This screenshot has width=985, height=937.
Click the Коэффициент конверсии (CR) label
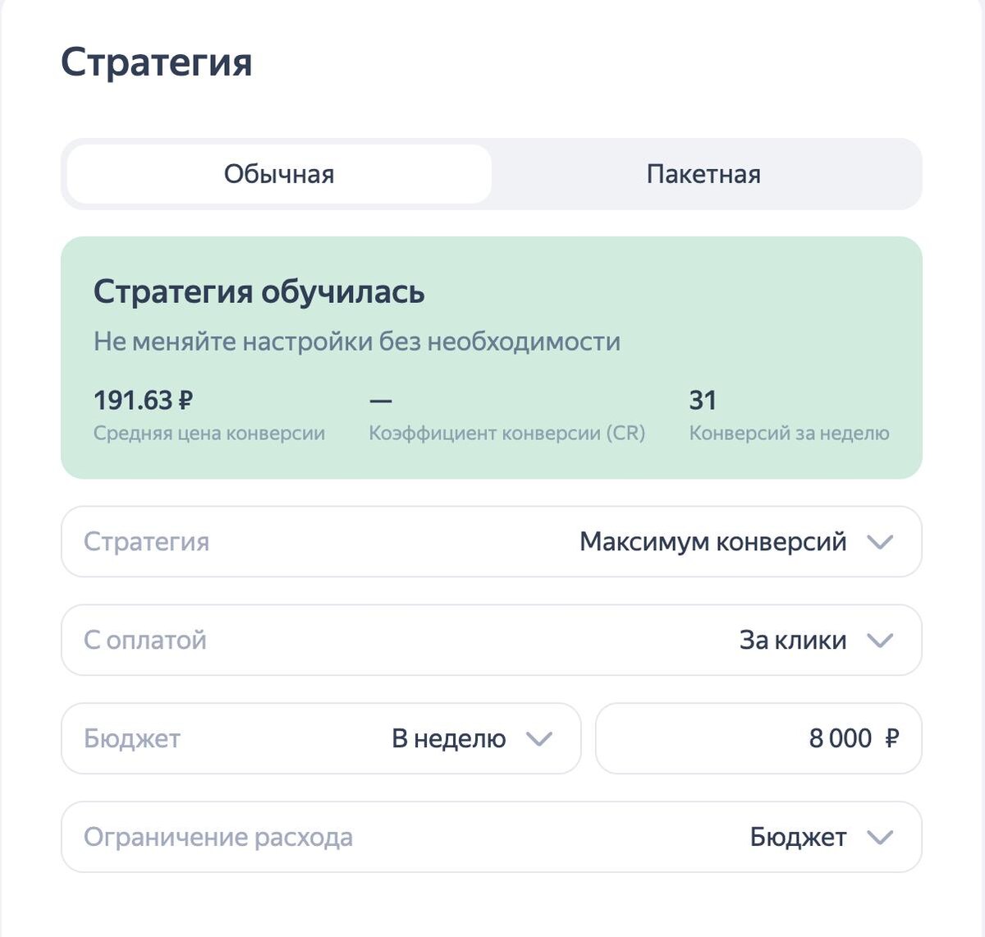pyautogui.click(x=506, y=434)
